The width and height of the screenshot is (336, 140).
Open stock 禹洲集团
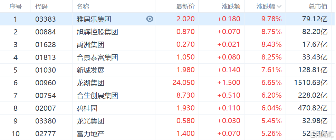tap(90, 45)
